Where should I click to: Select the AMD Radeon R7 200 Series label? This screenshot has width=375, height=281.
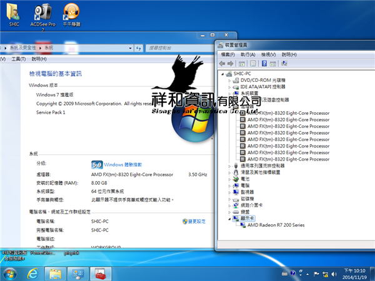276,225
